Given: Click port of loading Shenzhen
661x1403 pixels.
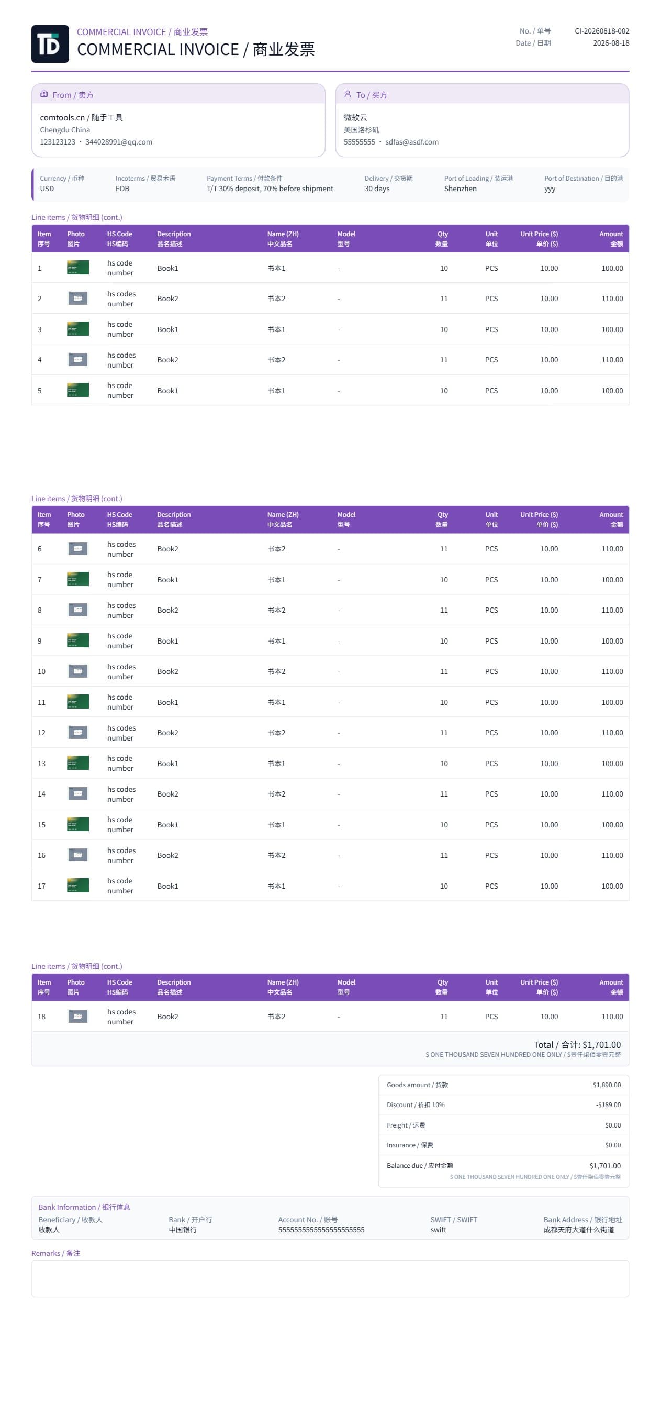Looking at the screenshot, I should (x=460, y=189).
